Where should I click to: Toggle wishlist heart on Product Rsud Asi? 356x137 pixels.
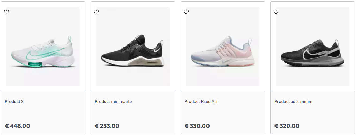[x=186, y=12]
